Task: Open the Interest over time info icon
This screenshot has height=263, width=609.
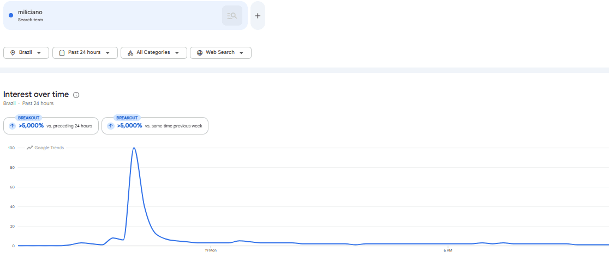Action: coord(76,95)
